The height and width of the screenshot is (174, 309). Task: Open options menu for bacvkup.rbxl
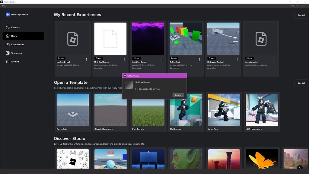pos(275,59)
